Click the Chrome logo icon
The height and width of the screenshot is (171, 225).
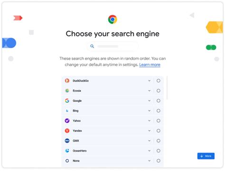[x=112, y=19]
